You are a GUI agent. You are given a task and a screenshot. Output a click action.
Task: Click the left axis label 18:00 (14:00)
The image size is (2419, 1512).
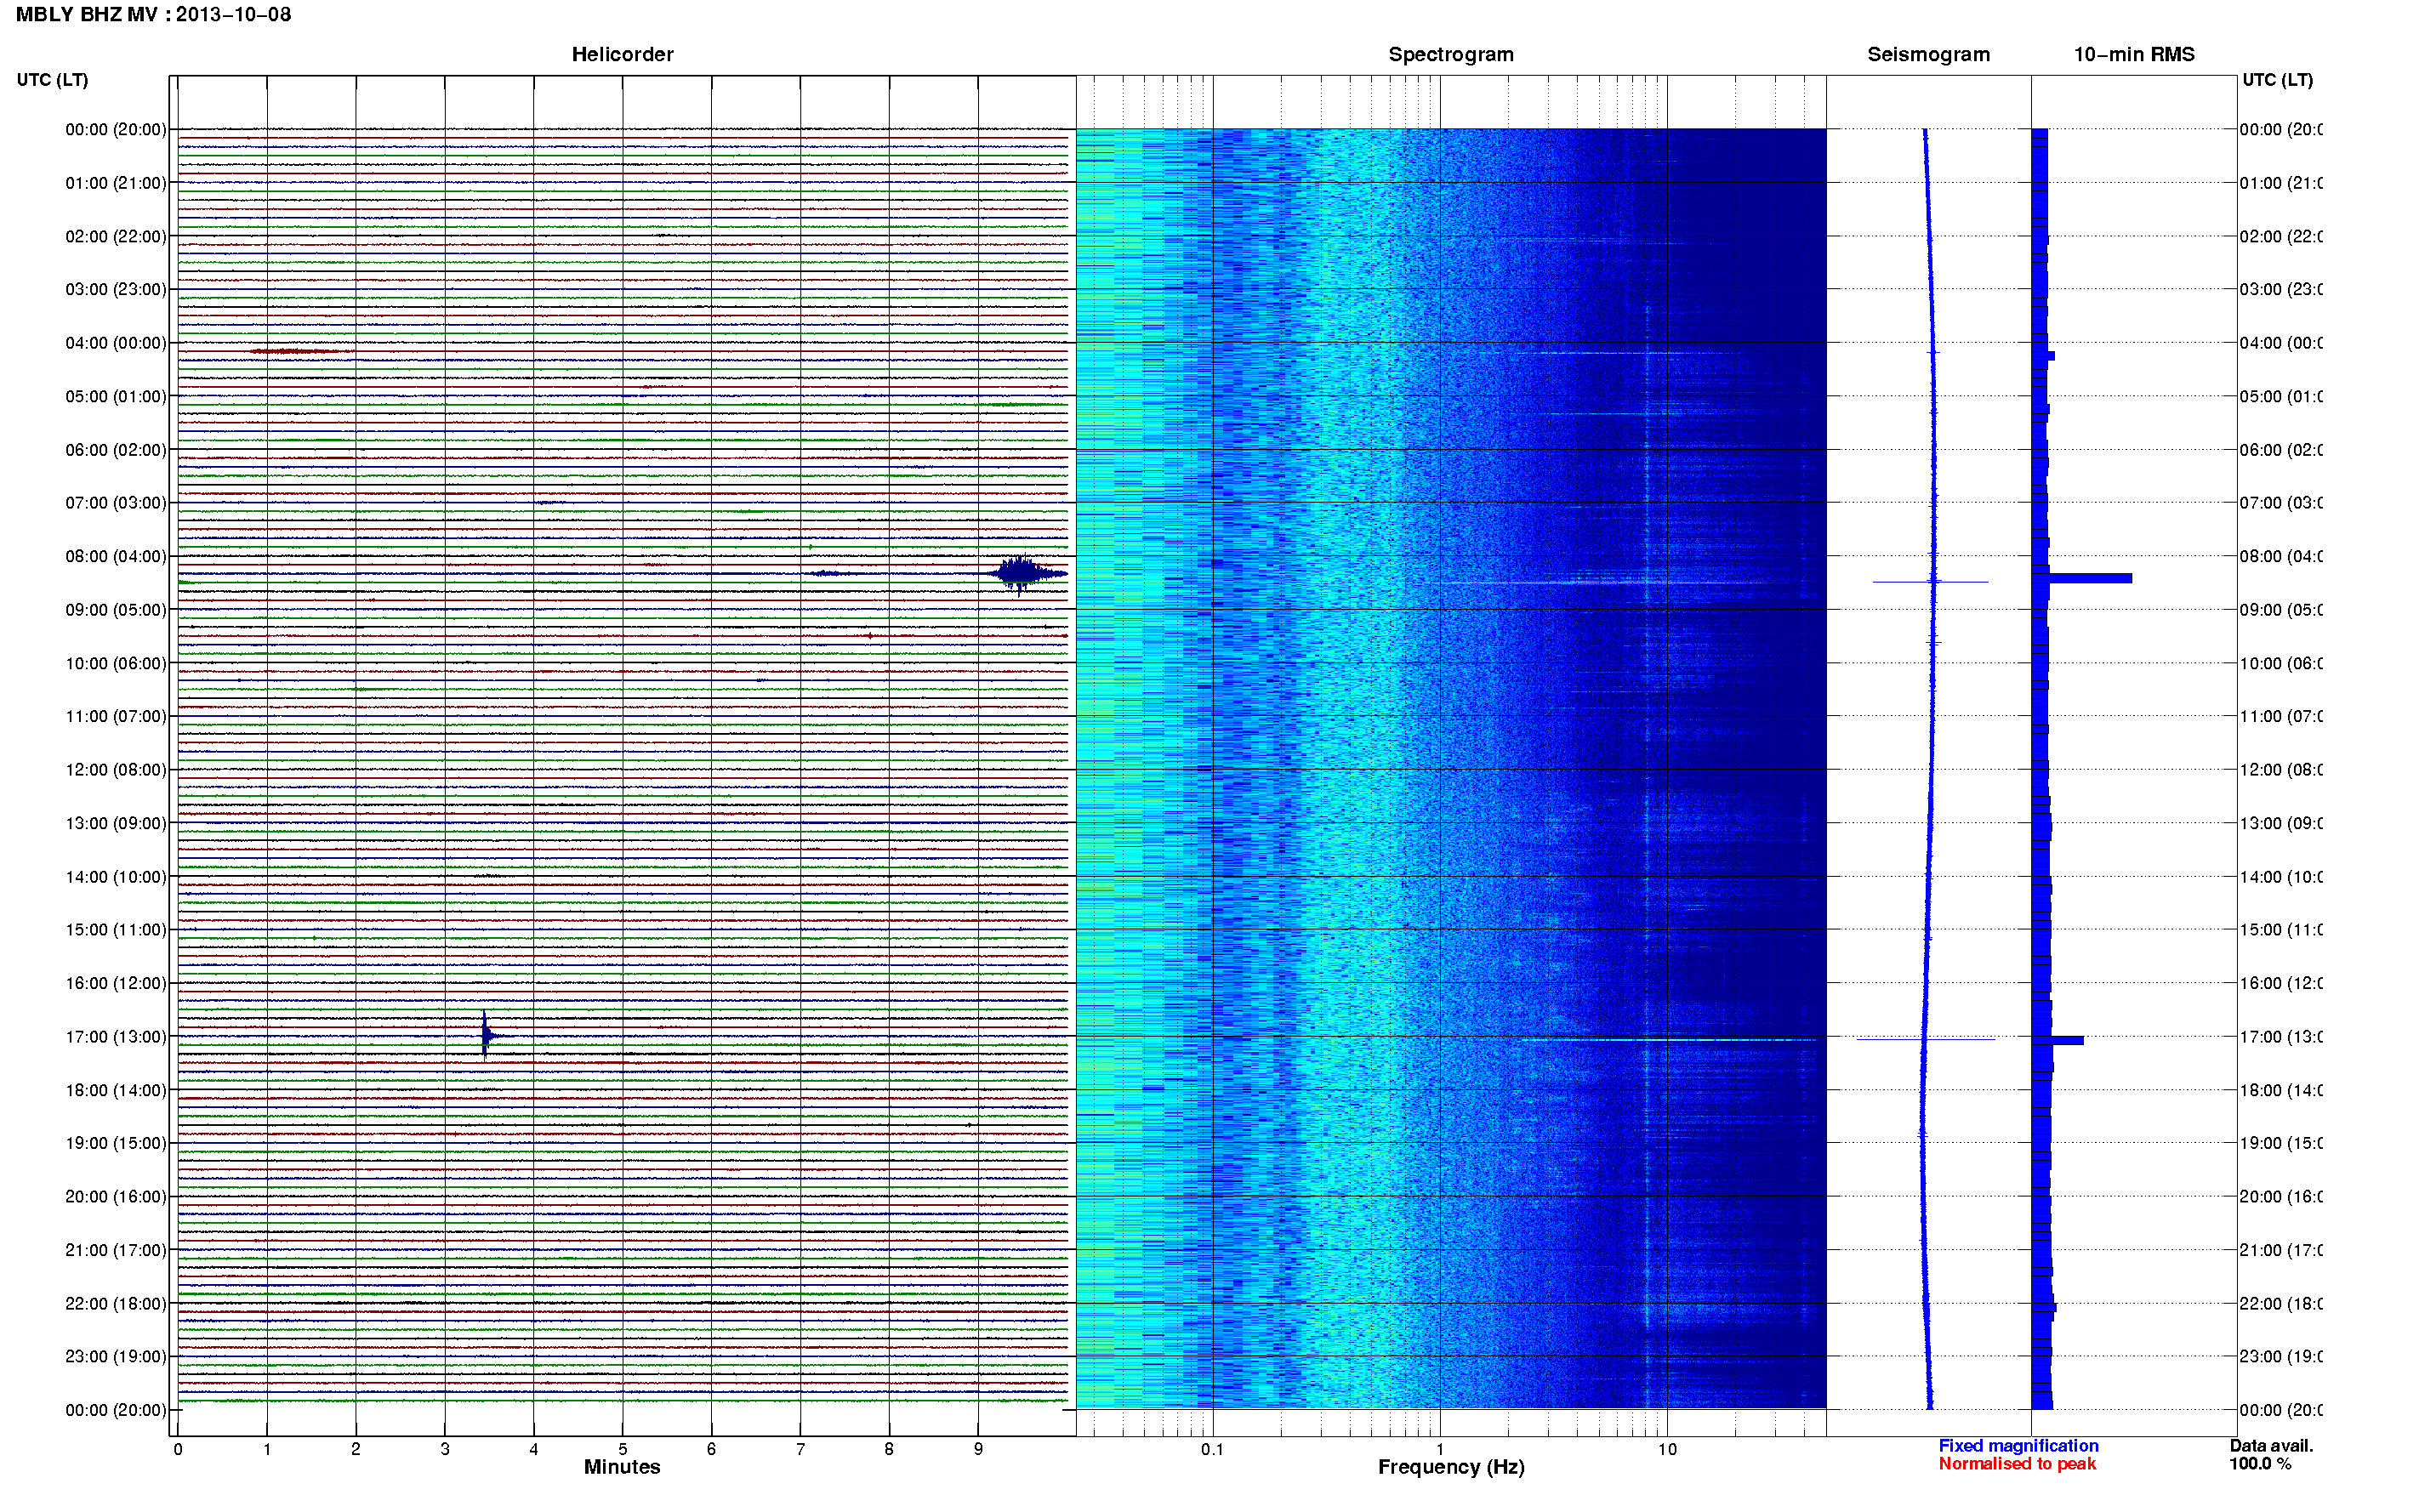115,1090
